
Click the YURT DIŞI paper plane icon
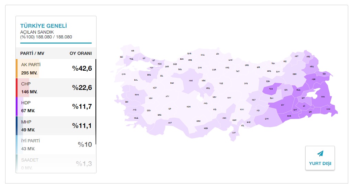pos(320,153)
